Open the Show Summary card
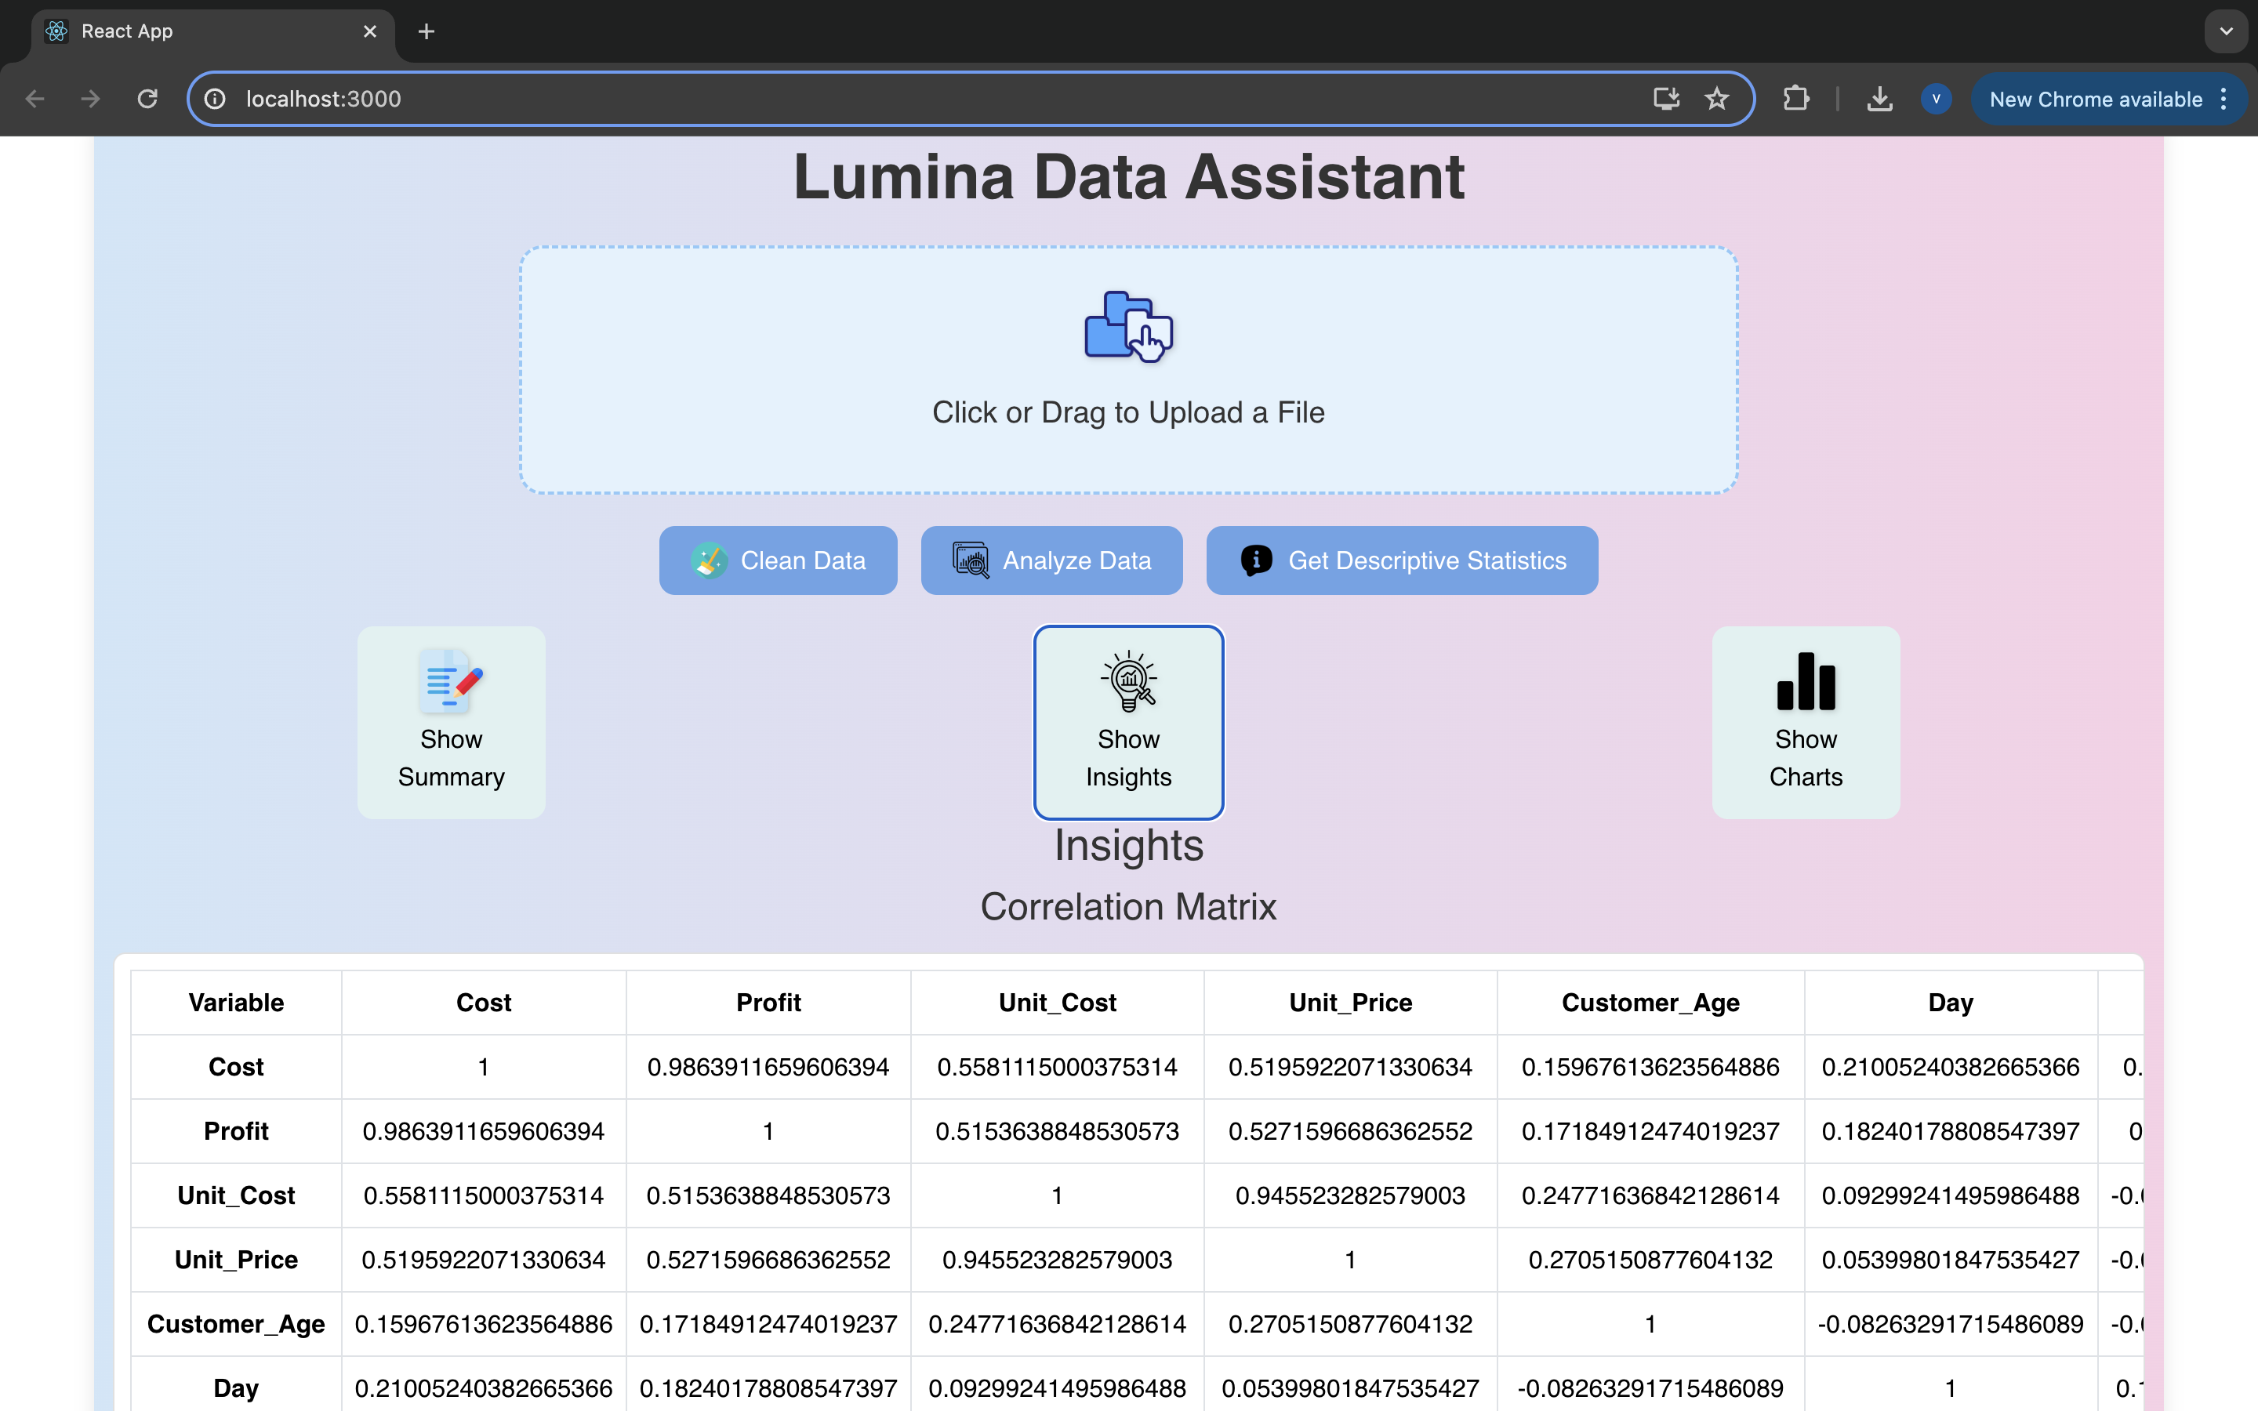This screenshot has width=2258, height=1411. (x=451, y=721)
